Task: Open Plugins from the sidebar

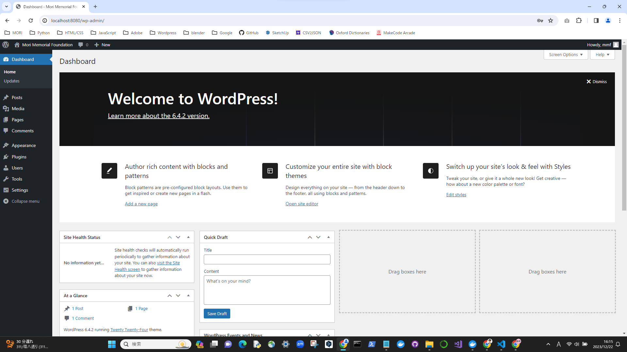Action: [19, 157]
